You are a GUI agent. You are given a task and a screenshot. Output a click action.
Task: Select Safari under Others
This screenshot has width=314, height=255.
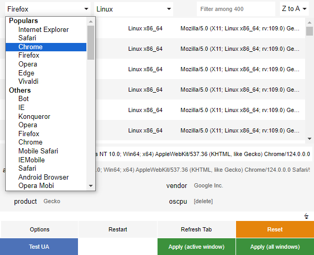coord(46,168)
